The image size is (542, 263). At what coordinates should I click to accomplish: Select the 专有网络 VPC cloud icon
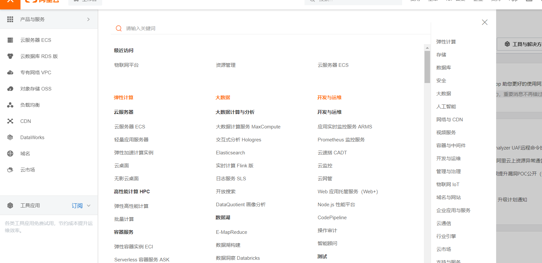point(10,73)
